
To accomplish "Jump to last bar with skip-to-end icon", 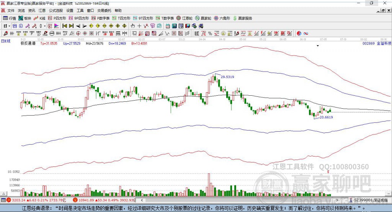I will (71, 26).
